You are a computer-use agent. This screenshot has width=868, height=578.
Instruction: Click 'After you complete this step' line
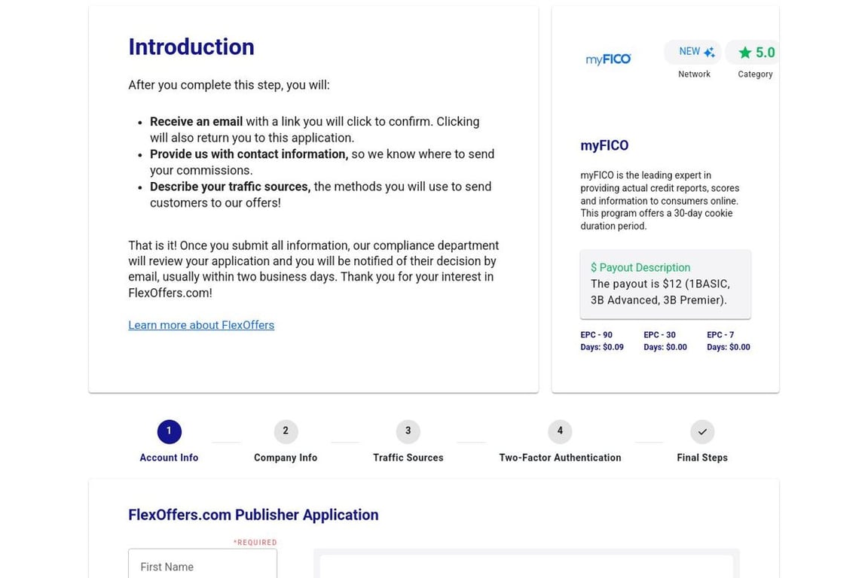[x=228, y=85]
